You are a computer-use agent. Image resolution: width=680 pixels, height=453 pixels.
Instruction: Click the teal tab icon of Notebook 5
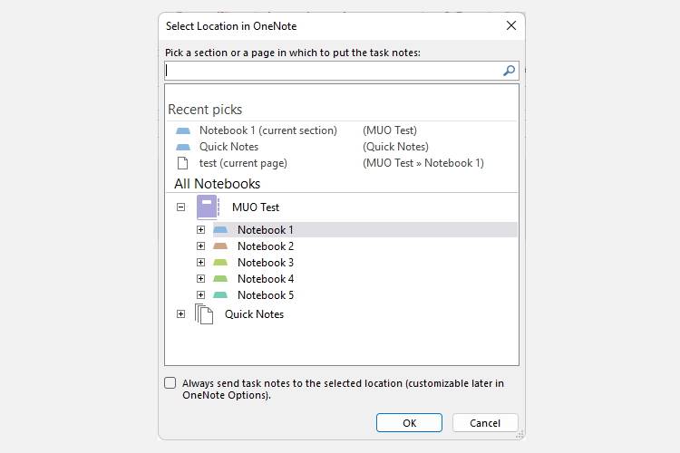(220, 295)
